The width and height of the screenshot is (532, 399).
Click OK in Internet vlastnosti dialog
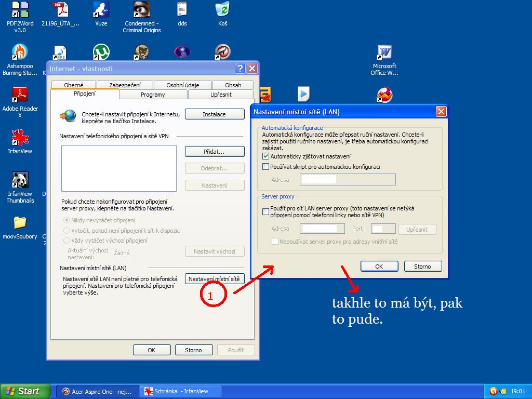click(152, 350)
